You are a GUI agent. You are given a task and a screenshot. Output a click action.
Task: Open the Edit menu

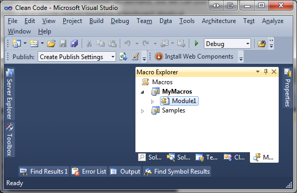coord(30,21)
